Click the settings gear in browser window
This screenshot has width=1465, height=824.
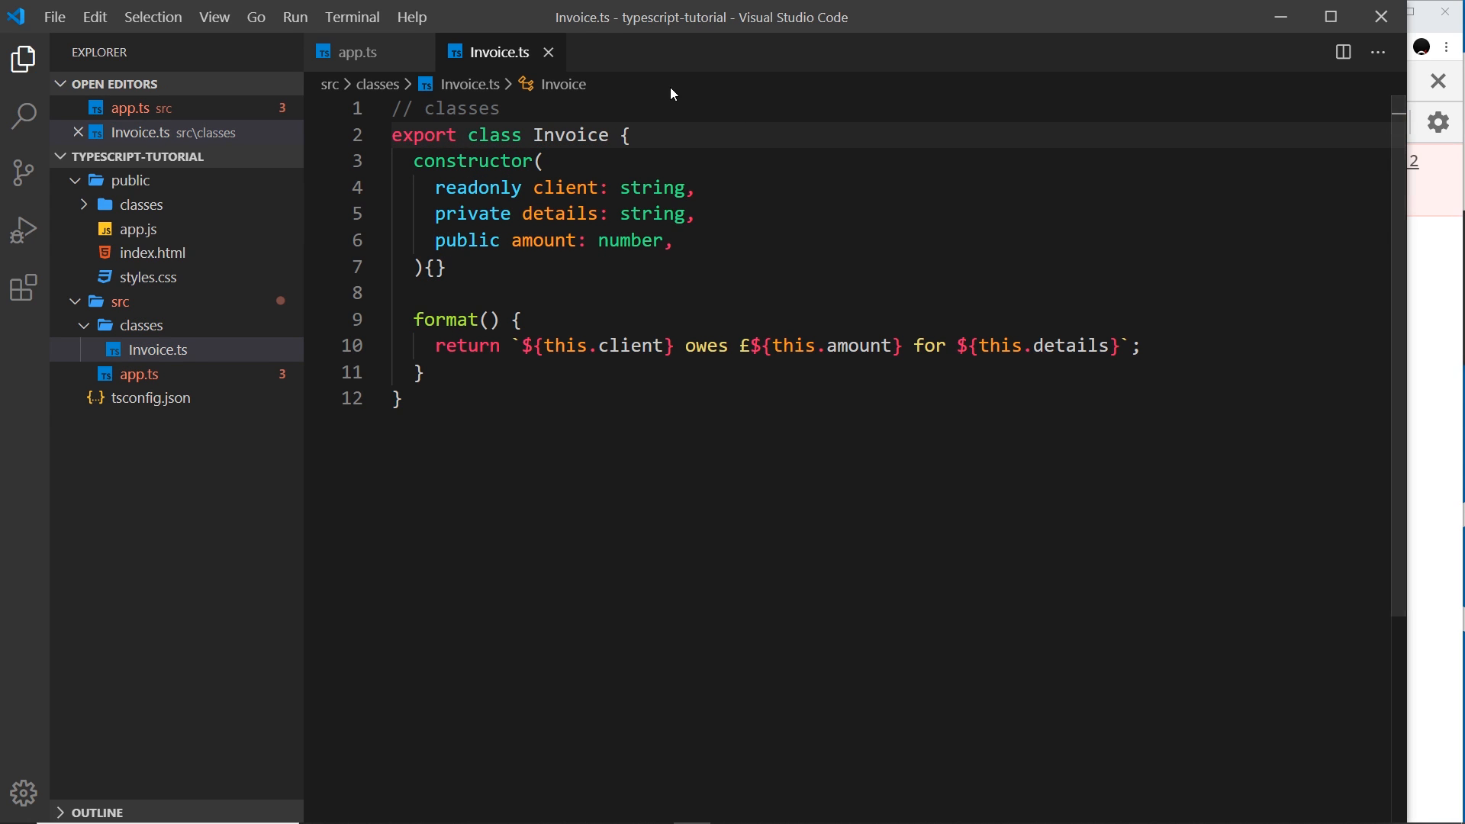pyautogui.click(x=1438, y=121)
